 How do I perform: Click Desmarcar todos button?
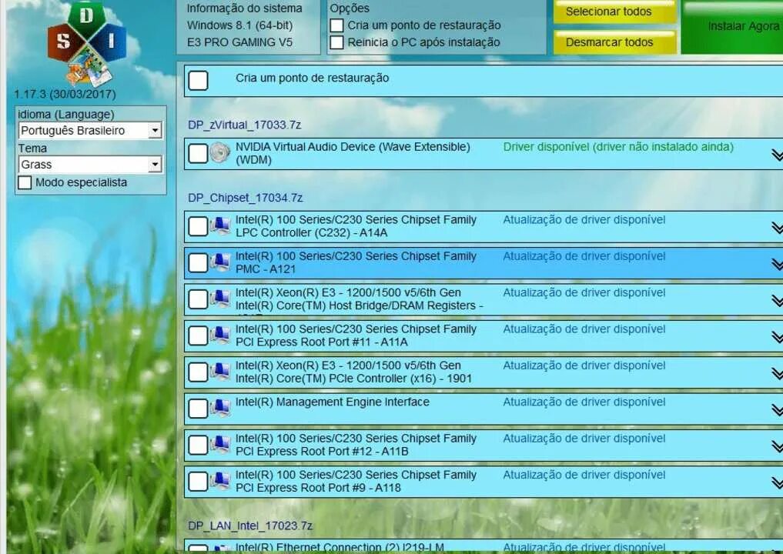pos(614,42)
